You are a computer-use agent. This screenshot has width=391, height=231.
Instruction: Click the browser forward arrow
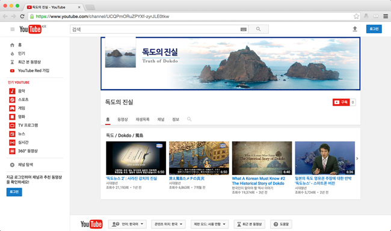(13, 16)
